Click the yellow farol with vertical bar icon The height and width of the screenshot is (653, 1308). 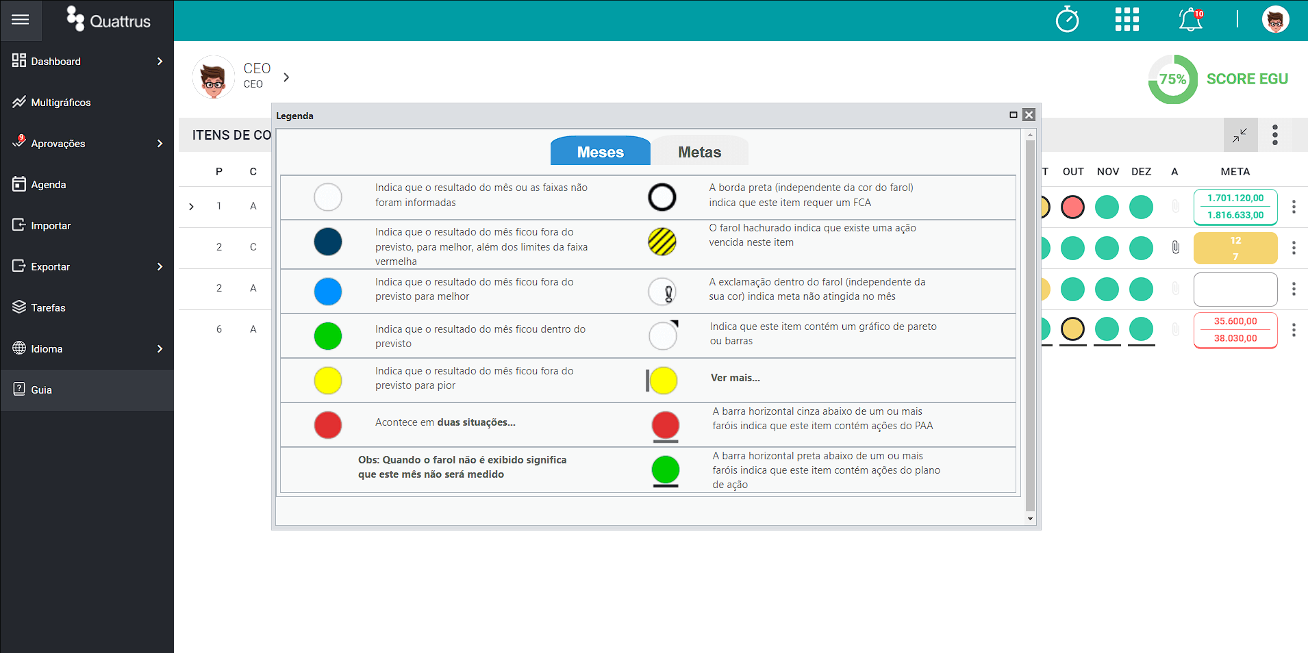(662, 381)
